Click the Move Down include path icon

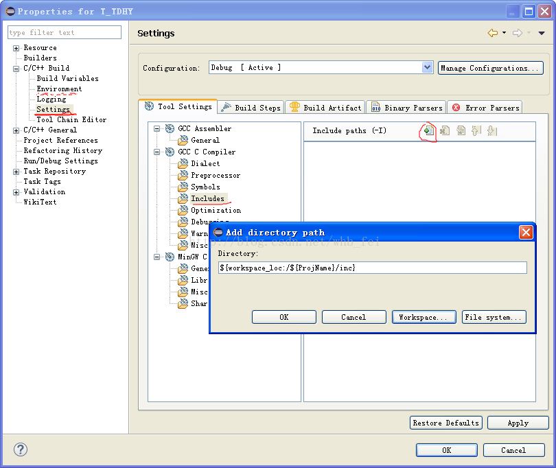coord(492,130)
